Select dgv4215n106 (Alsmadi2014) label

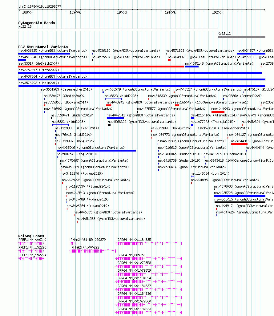coord(214,115)
